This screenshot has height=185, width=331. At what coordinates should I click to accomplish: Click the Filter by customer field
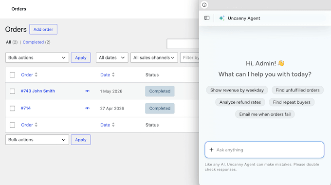coord(189,57)
